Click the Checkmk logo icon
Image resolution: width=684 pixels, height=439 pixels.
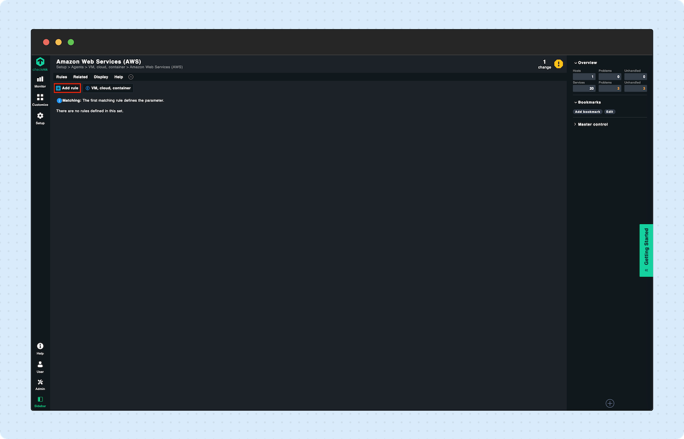40,62
